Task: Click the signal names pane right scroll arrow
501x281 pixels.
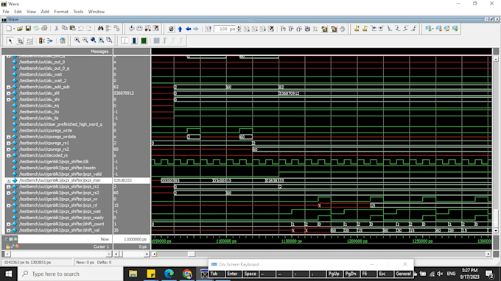Action: [x=109, y=255]
